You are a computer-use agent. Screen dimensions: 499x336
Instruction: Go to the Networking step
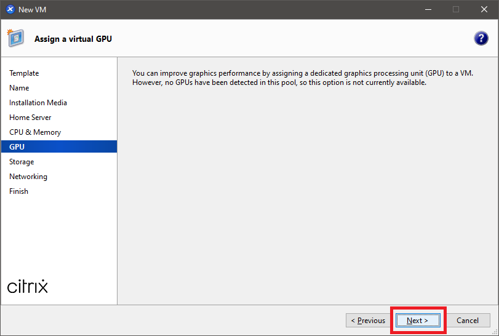[x=28, y=177]
